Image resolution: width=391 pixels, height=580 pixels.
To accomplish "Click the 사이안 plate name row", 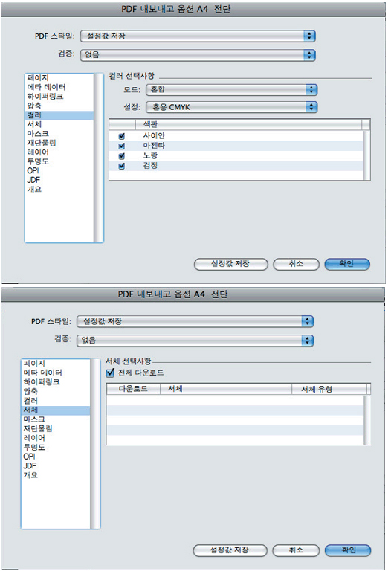I will pos(236,136).
